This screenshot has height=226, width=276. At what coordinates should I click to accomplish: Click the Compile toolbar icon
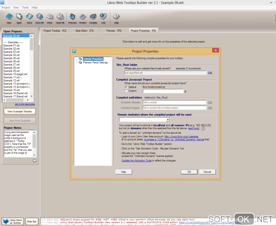click(93, 18)
